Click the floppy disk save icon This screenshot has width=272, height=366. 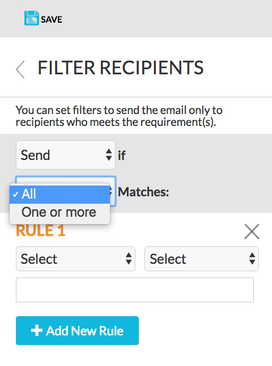pos(32,18)
